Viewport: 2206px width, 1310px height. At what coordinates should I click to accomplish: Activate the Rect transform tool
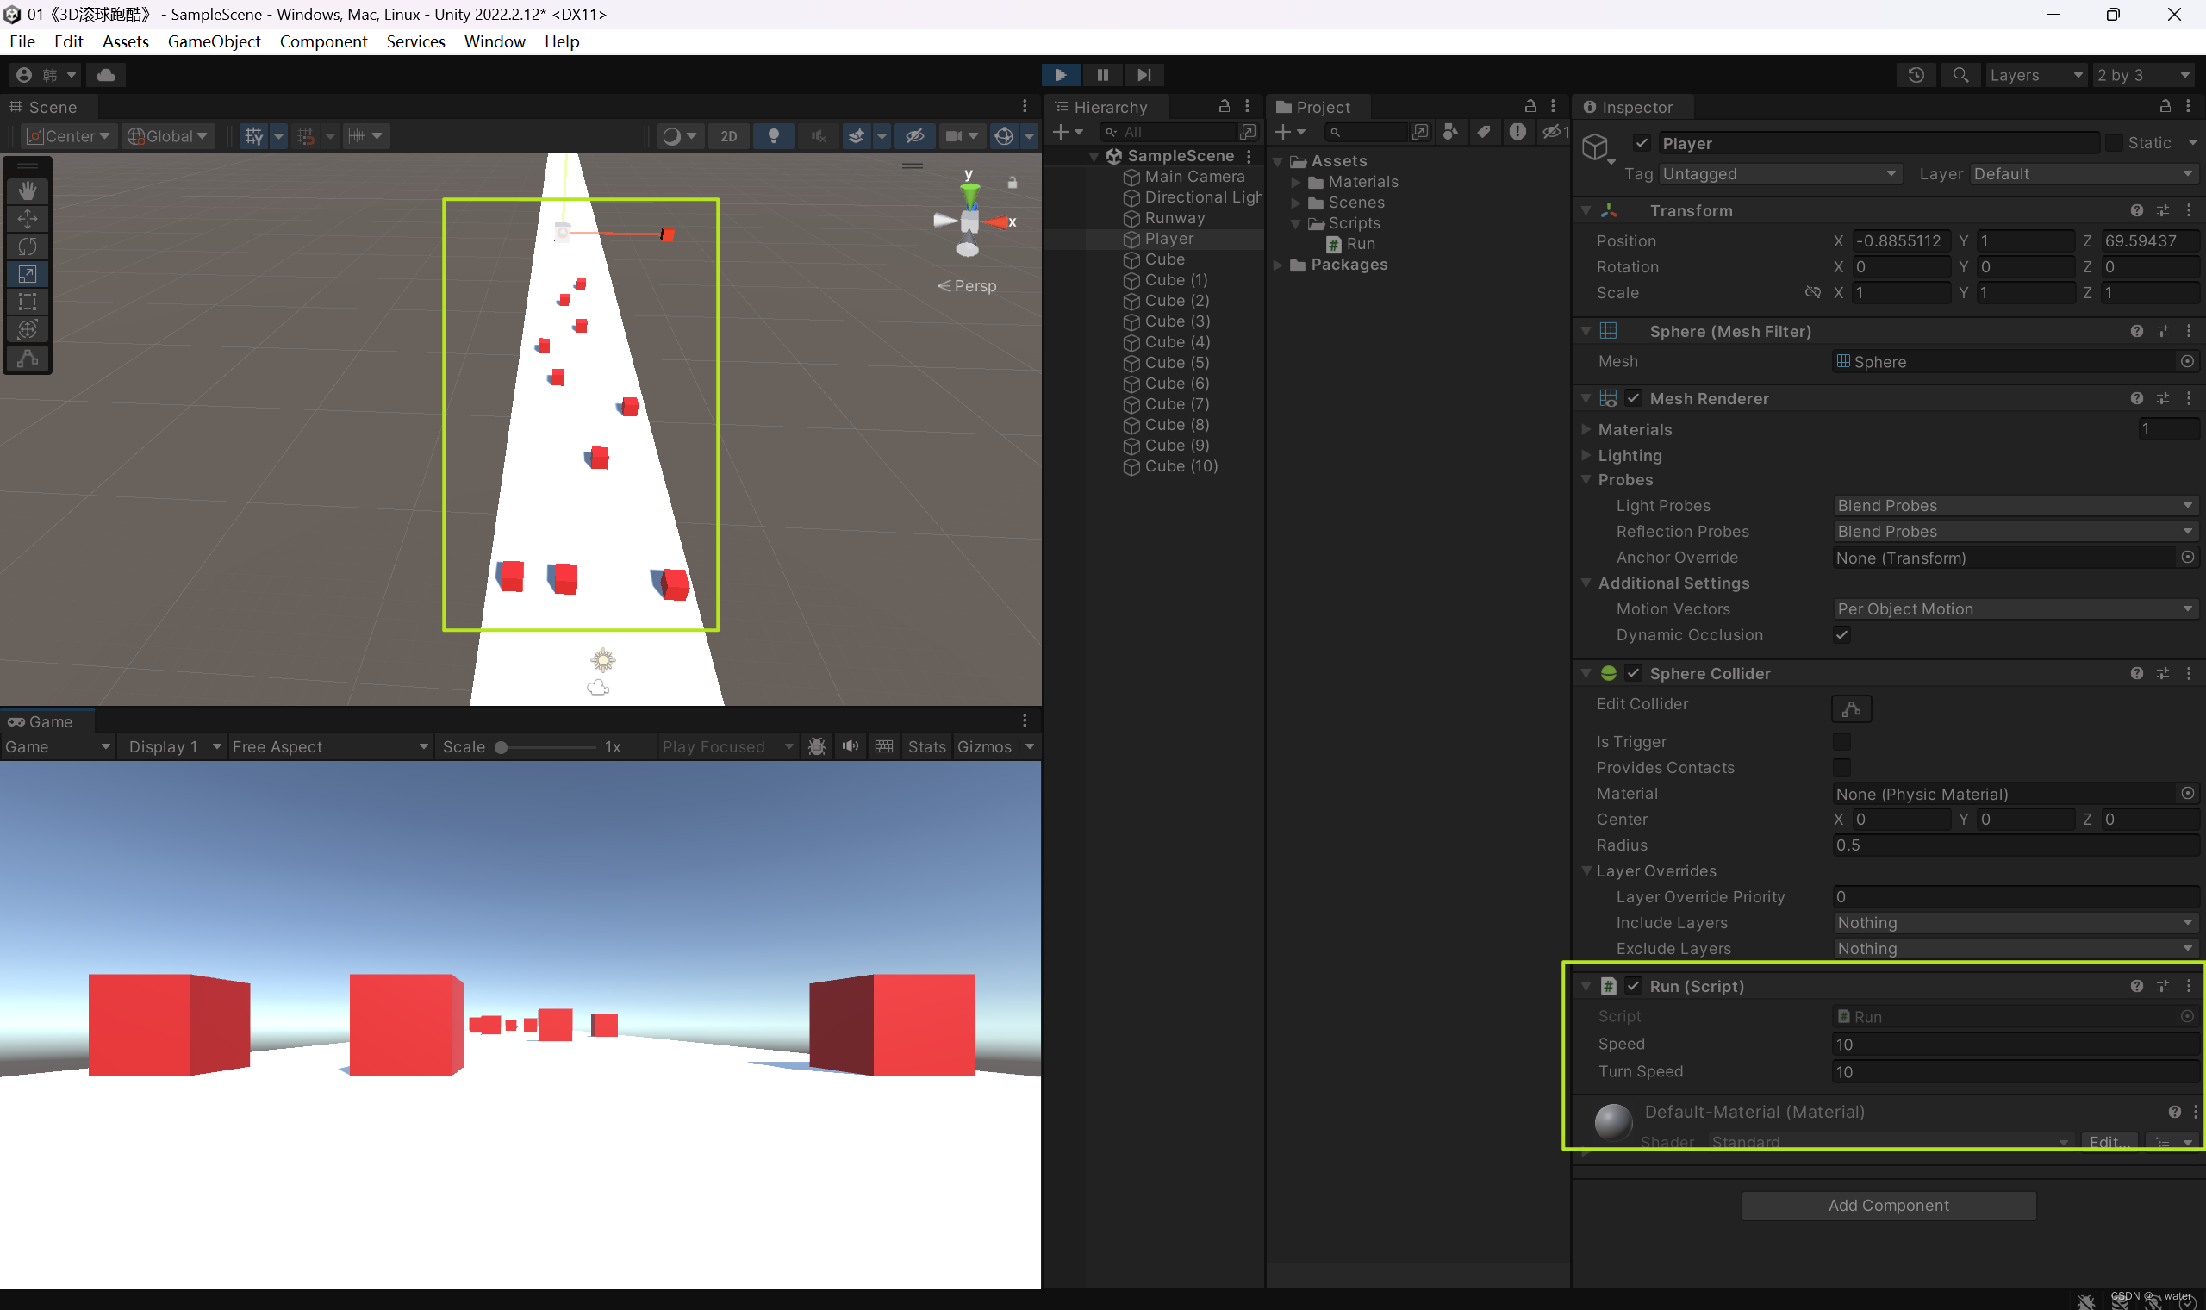coord(28,302)
